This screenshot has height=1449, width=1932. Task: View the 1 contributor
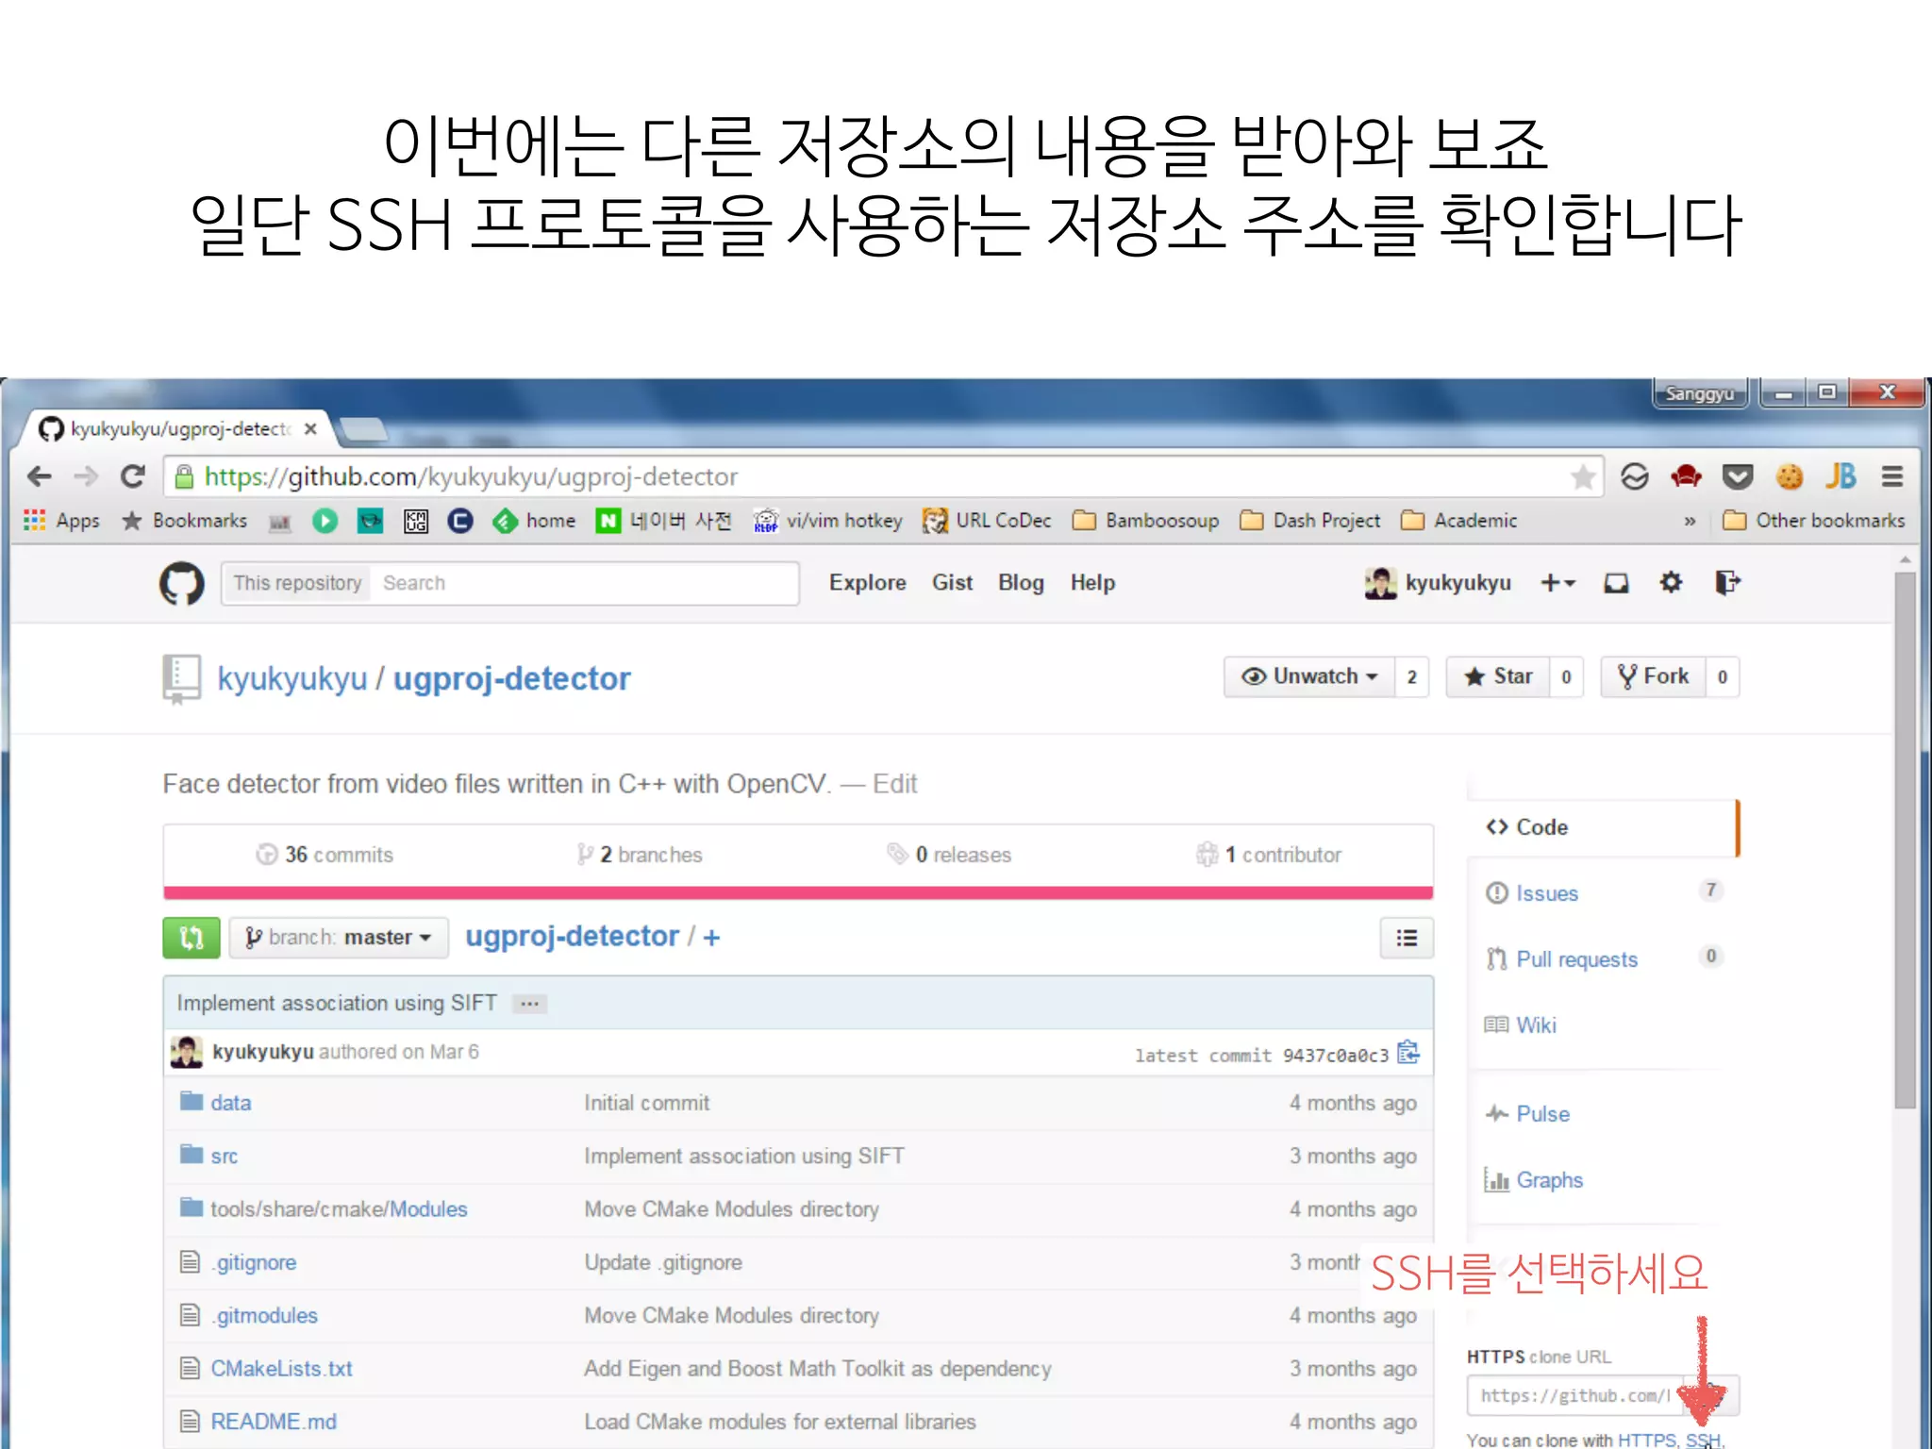(1269, 855)
